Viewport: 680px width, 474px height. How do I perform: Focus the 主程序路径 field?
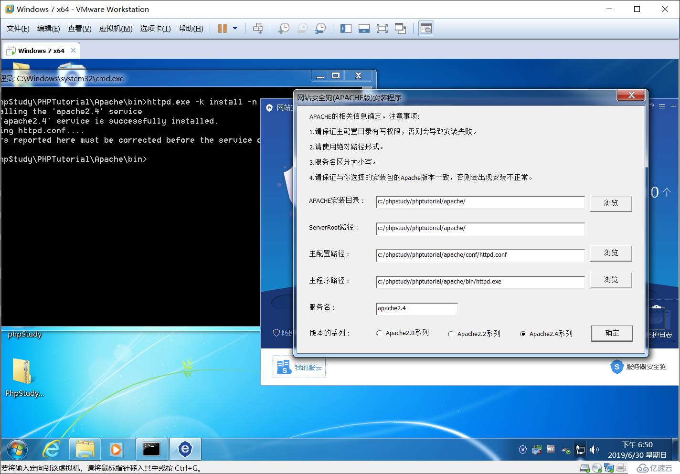tap(480, 282)
